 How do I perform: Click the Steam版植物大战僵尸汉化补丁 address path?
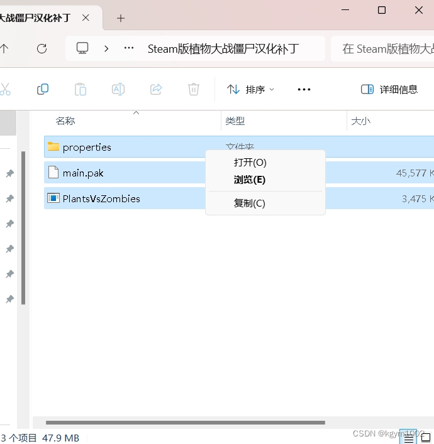point(223,49)
